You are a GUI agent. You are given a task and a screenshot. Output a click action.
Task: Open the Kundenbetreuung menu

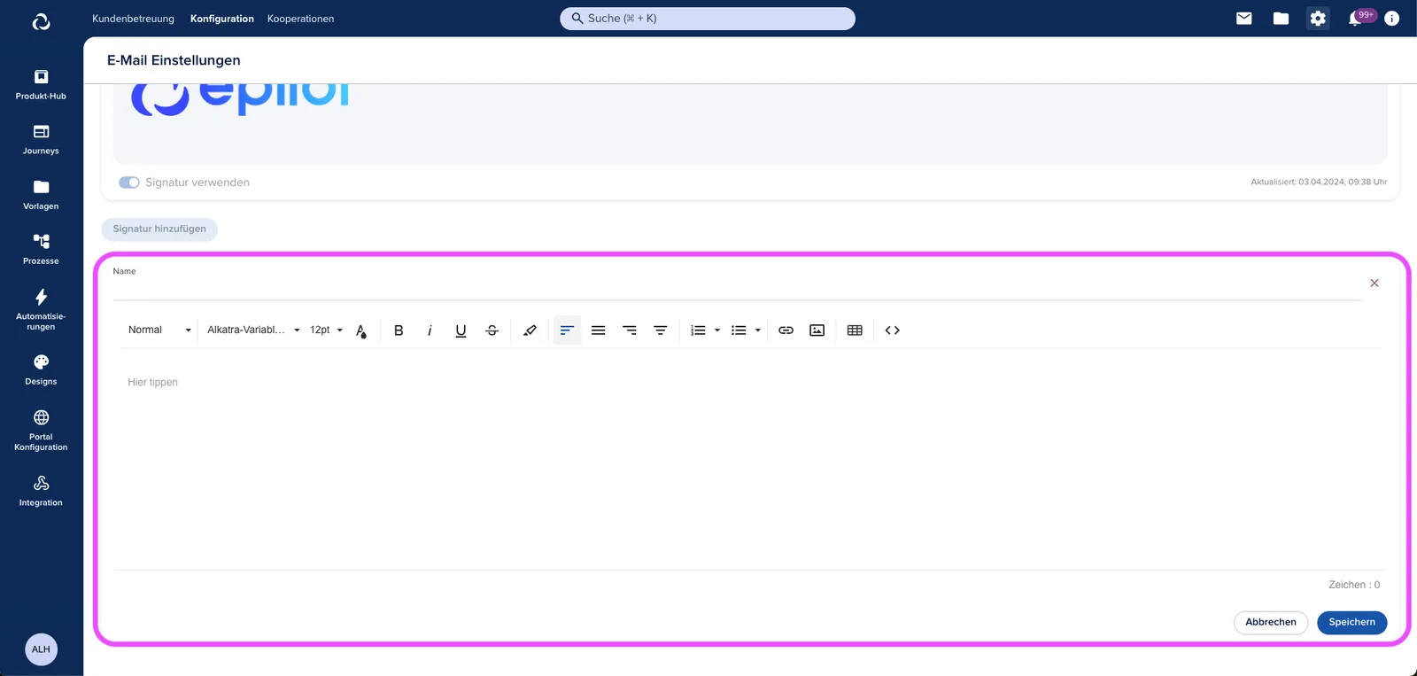point(134,19)
